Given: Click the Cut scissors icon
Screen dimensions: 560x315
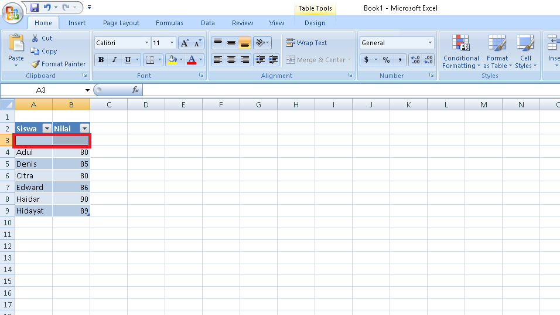Looking at the screenshot, I should 35,38.
